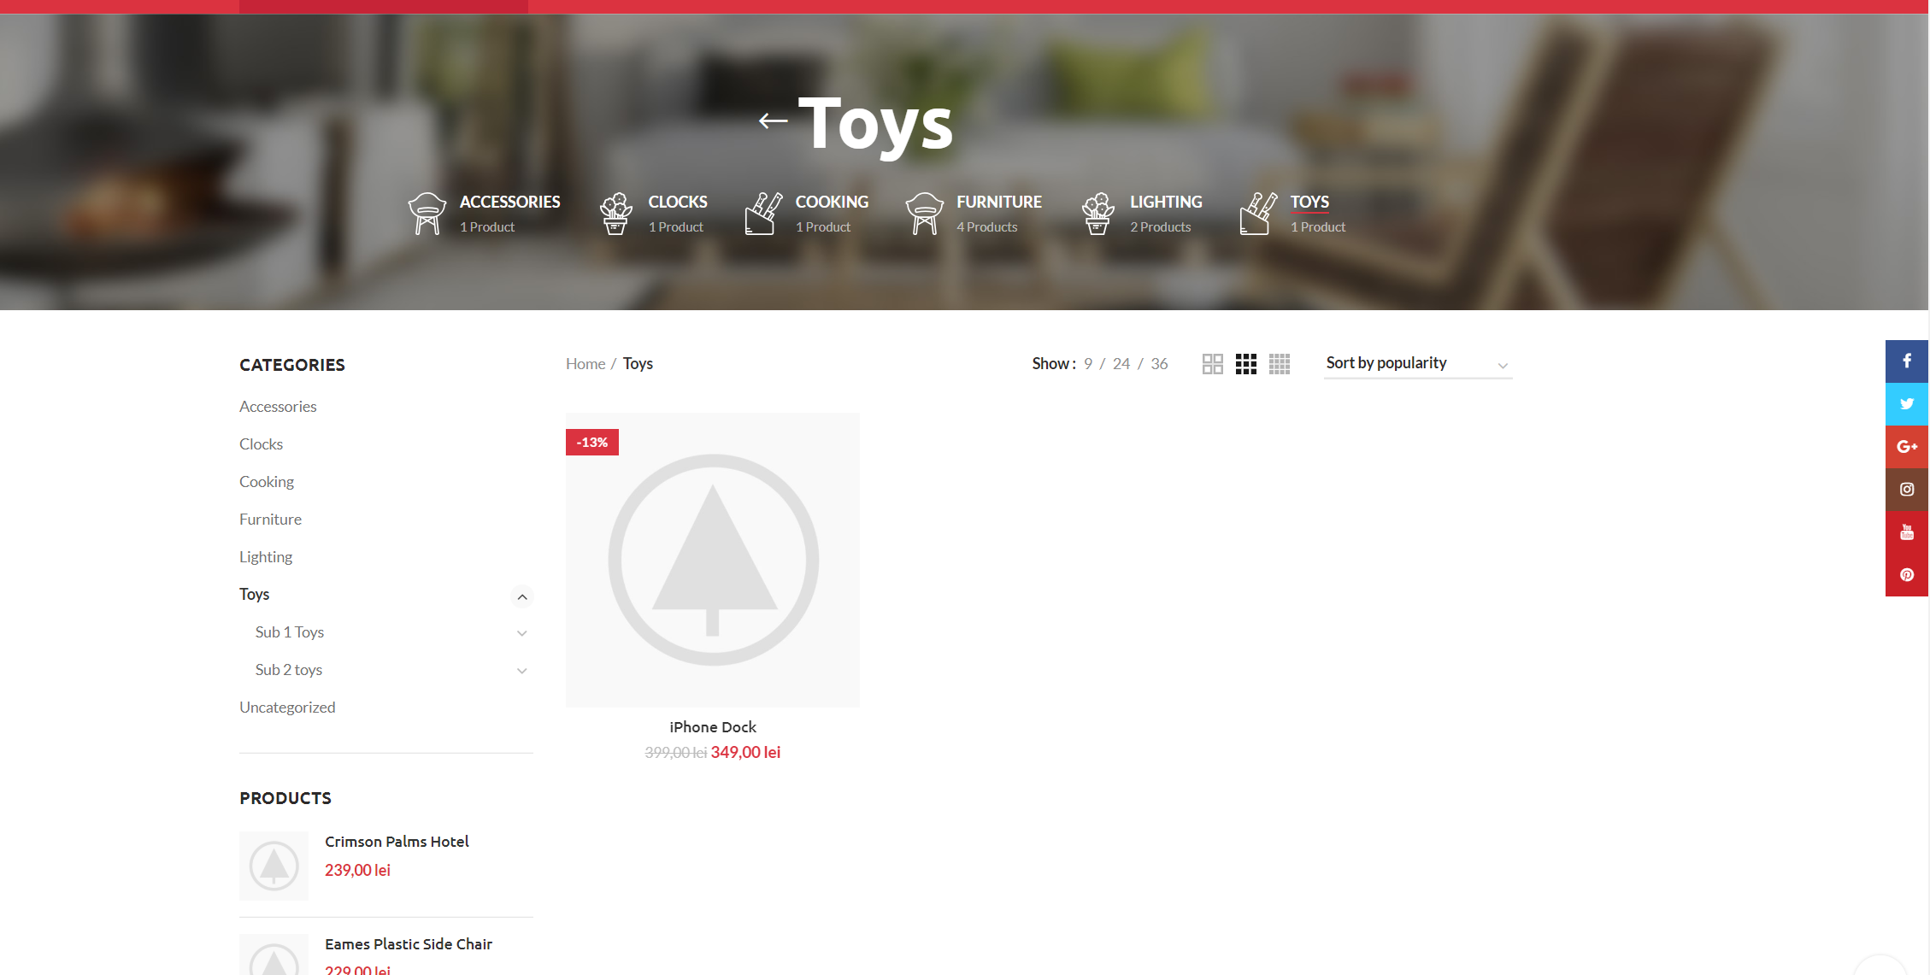Click the Twitter social icon

click(x=1906, y=404)
